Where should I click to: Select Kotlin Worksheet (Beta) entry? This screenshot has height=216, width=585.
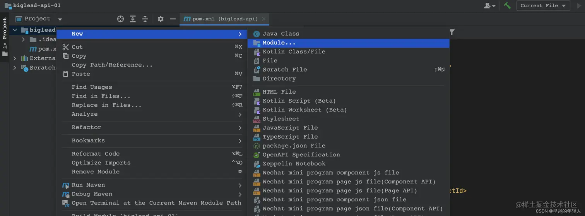point(349,110)
